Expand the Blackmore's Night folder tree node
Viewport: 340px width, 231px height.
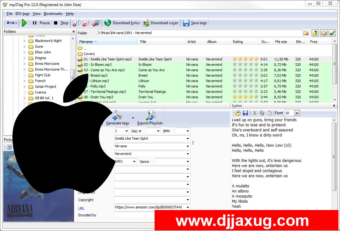click(x=25, y=41)
